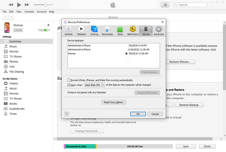Open the Restrictions preferences tab
Viewport: 226px width, 152px height.
[133, 31]
